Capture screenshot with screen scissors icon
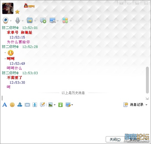This screenshot has width=151, height=144. [68, 105]
